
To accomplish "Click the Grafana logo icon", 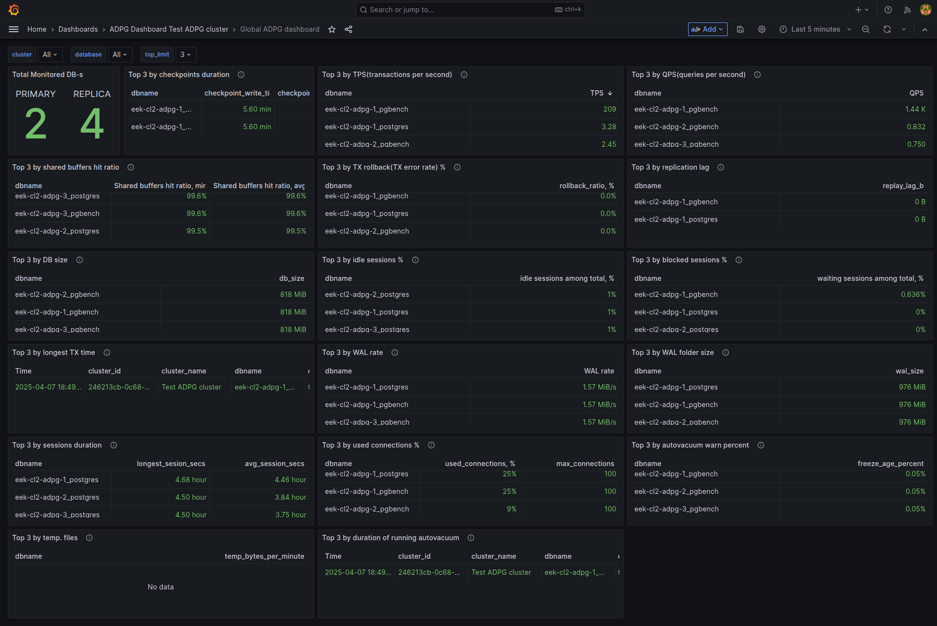I will click(14, 10).
